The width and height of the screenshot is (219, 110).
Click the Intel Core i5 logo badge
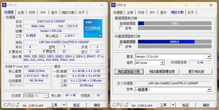pyautogui.click(x=93, y=28)
